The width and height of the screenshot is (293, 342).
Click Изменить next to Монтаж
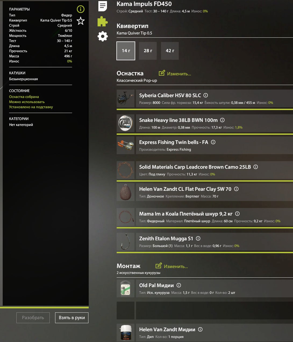tap(172, 266)
